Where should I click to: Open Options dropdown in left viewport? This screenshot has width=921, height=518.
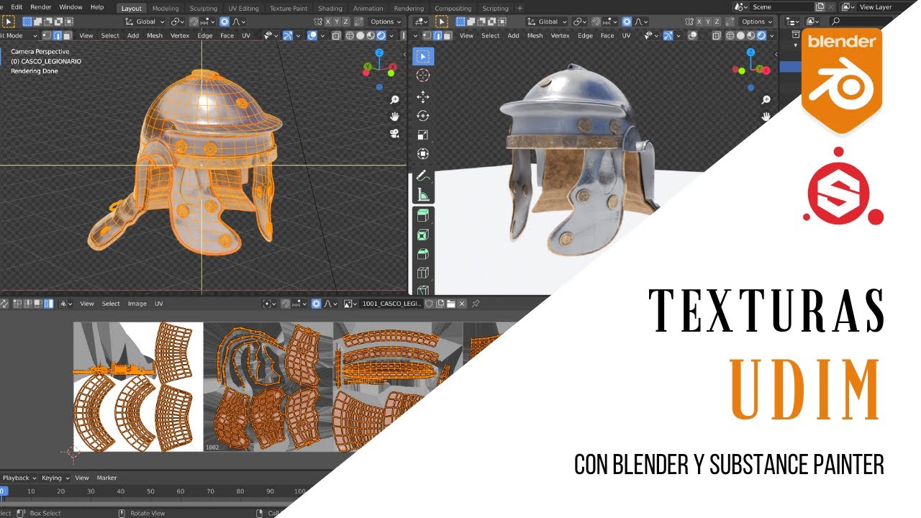pyautogui.click(x=385, y=22)
